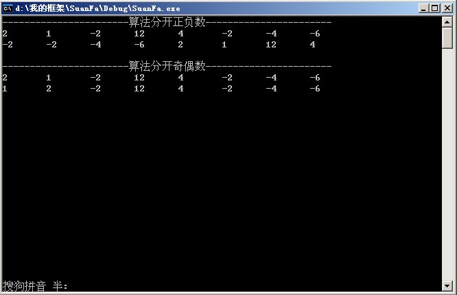The image size is (457, 295).
Task: Click the 12 in the last output row
Action: [x=139, y=89]
